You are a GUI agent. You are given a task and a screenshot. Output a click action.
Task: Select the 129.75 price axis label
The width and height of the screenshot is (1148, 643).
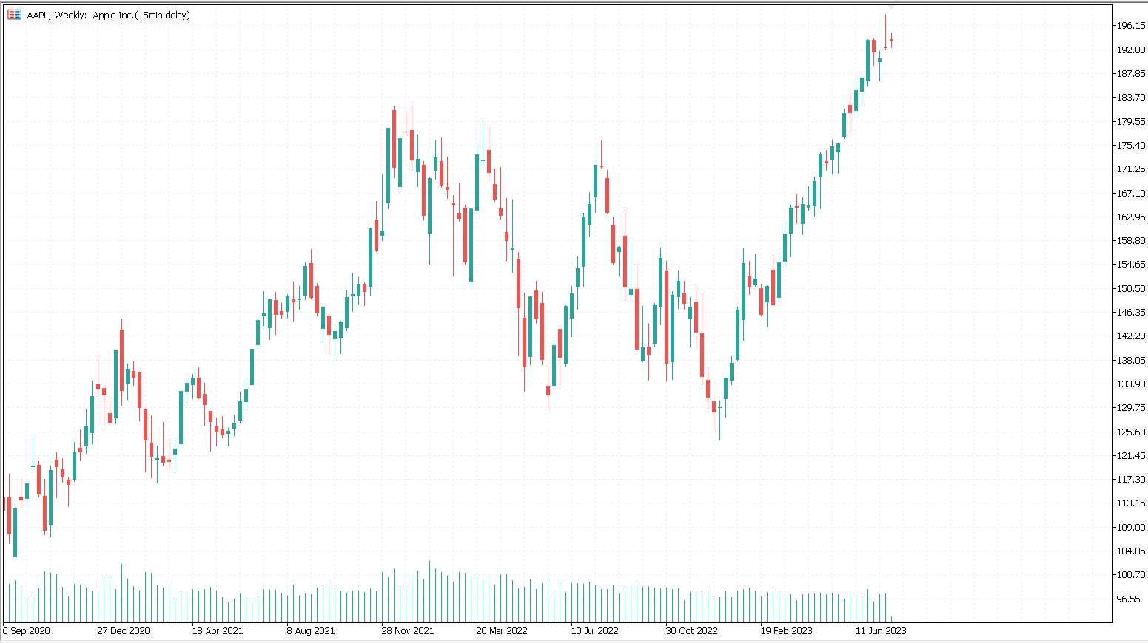point(1131,408)
